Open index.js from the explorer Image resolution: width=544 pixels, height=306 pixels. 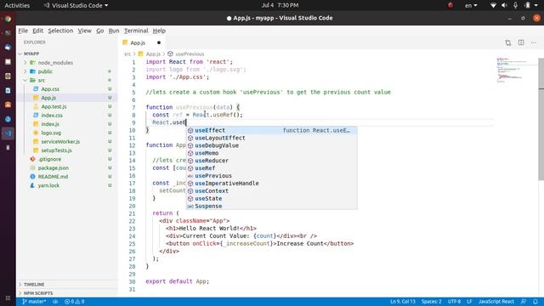(x=50, y=124)
